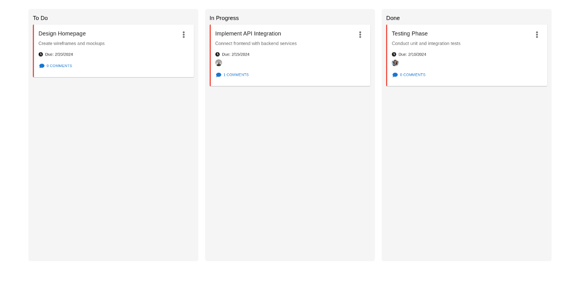Open 0 COMMENTS on Testing Phase card
580x304 pixels.
(413, 74)
